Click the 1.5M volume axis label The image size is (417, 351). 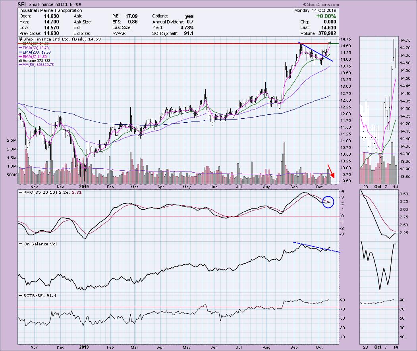click(12, 158)
